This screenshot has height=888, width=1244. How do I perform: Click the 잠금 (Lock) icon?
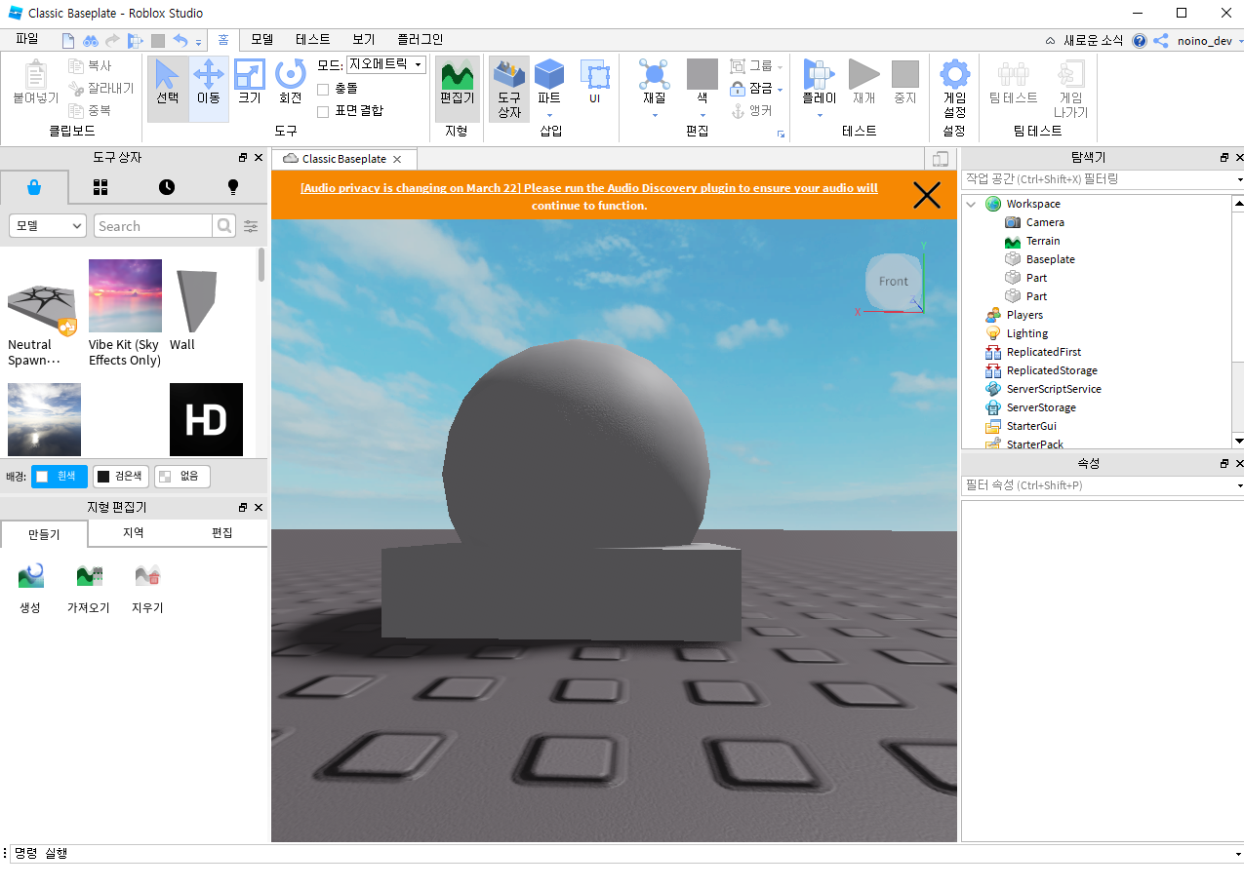click(x=738, y=88)
